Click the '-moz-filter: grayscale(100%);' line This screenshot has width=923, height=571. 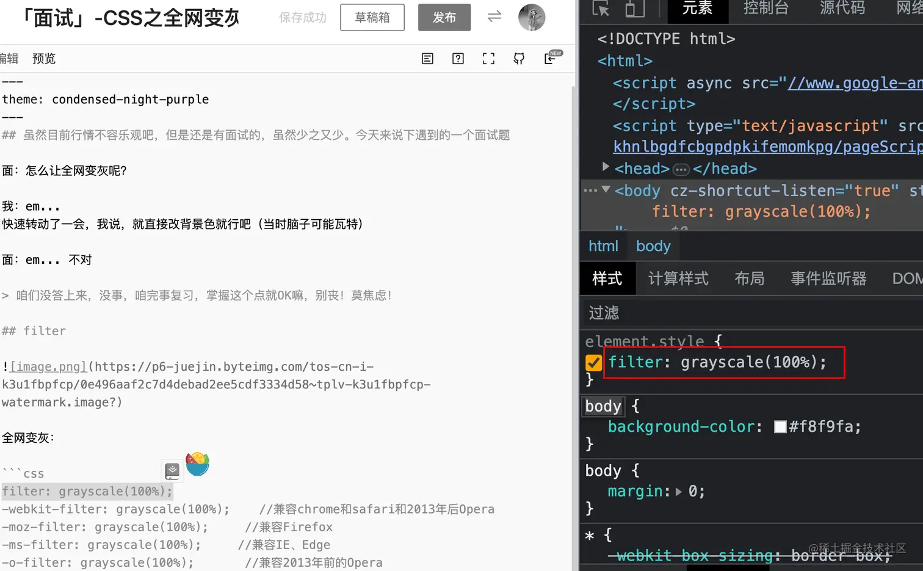pyautogui.click(x=105, y=527)
